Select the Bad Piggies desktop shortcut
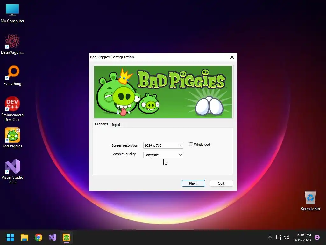This screenshot has width=326, height=245. (x=12, y=138)
